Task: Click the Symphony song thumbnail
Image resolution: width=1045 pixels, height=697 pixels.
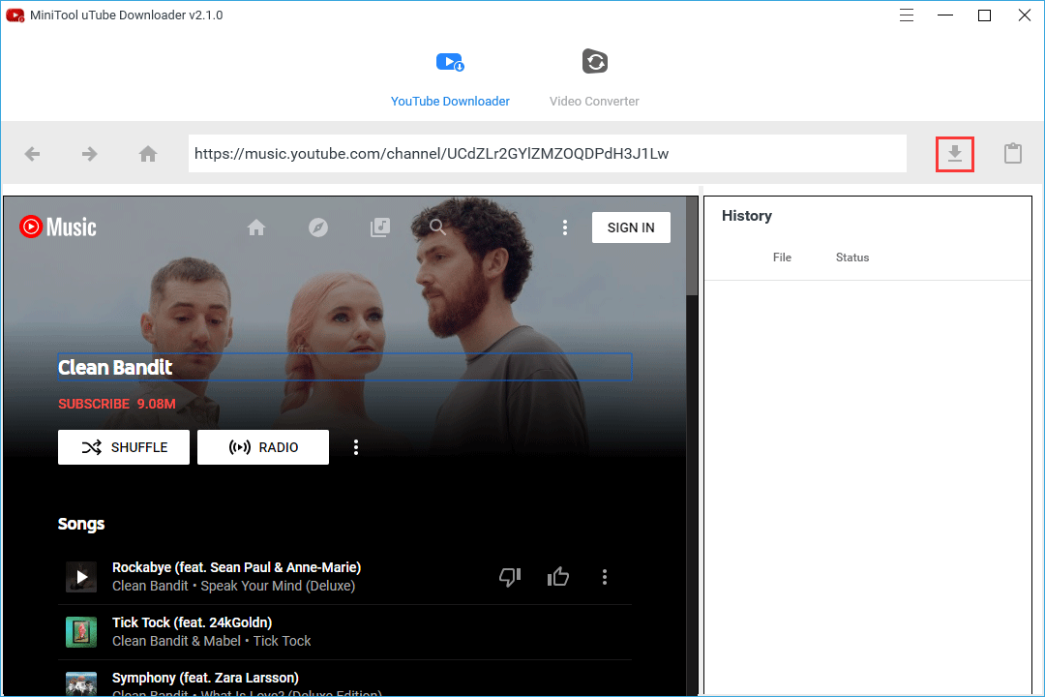Action: pos(81,683)
